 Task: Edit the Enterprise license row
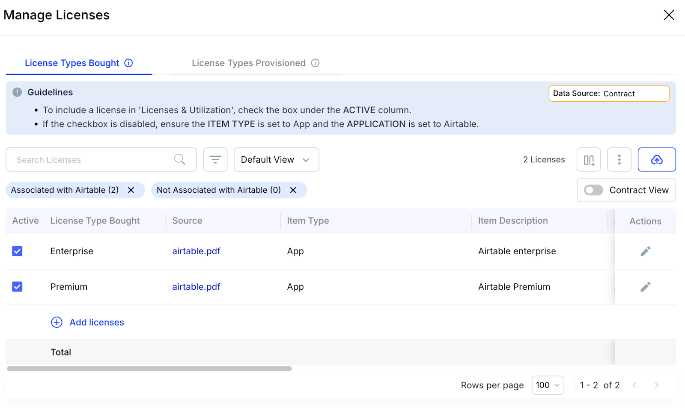point(645,251)
